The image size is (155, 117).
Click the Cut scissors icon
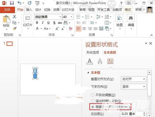pyautogui.click(x=14, y=17)
